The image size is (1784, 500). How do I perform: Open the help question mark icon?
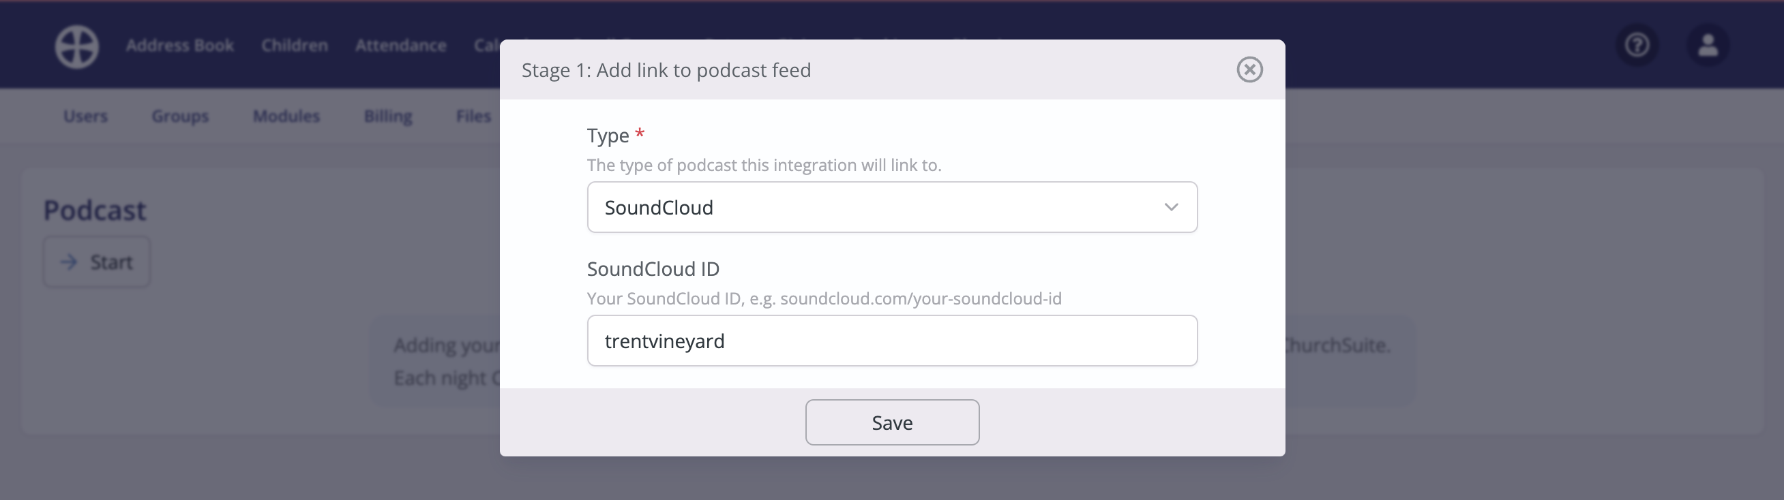pyautogui.click(x=1637, y=46)
